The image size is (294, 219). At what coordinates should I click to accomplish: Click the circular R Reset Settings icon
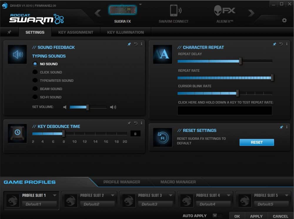click(163, 137)
